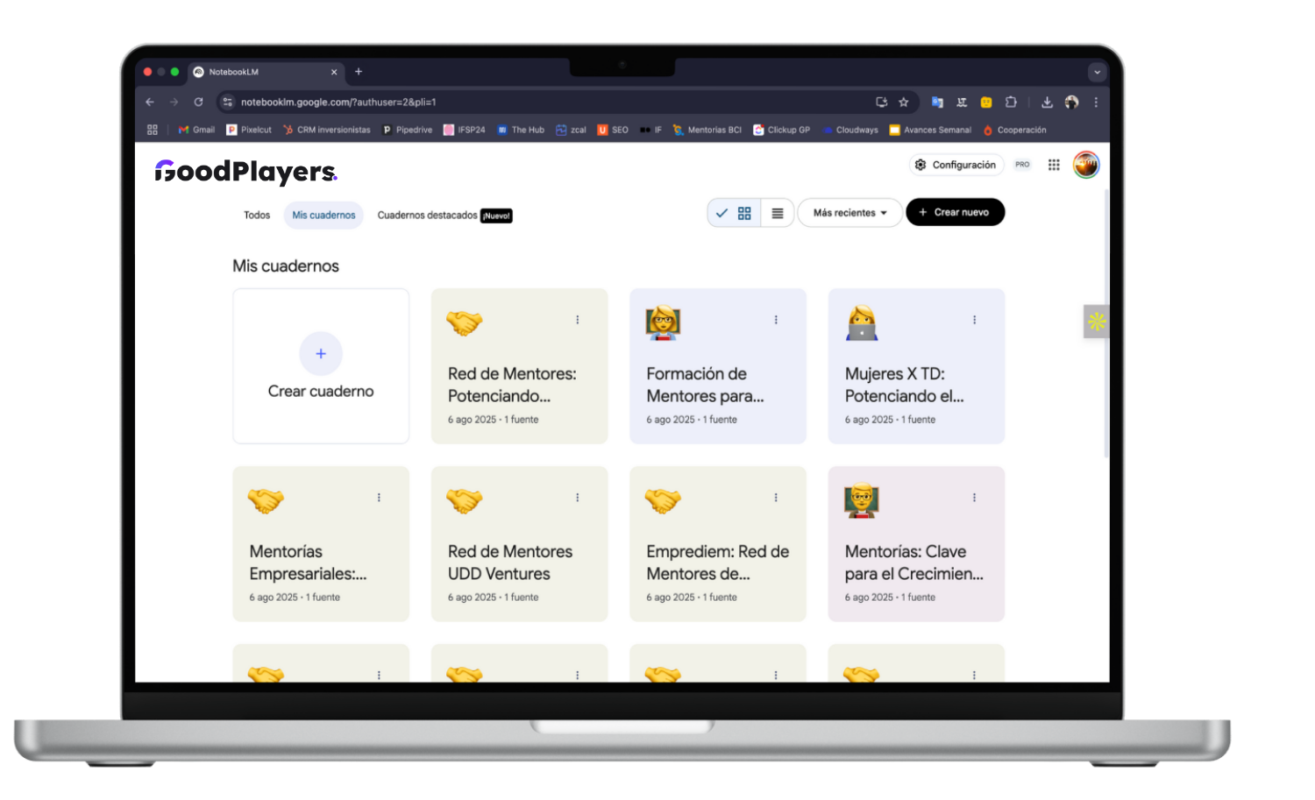The image size is (1315, 800).
Task: Open the Gmail bookmark link
Action: 195,130
